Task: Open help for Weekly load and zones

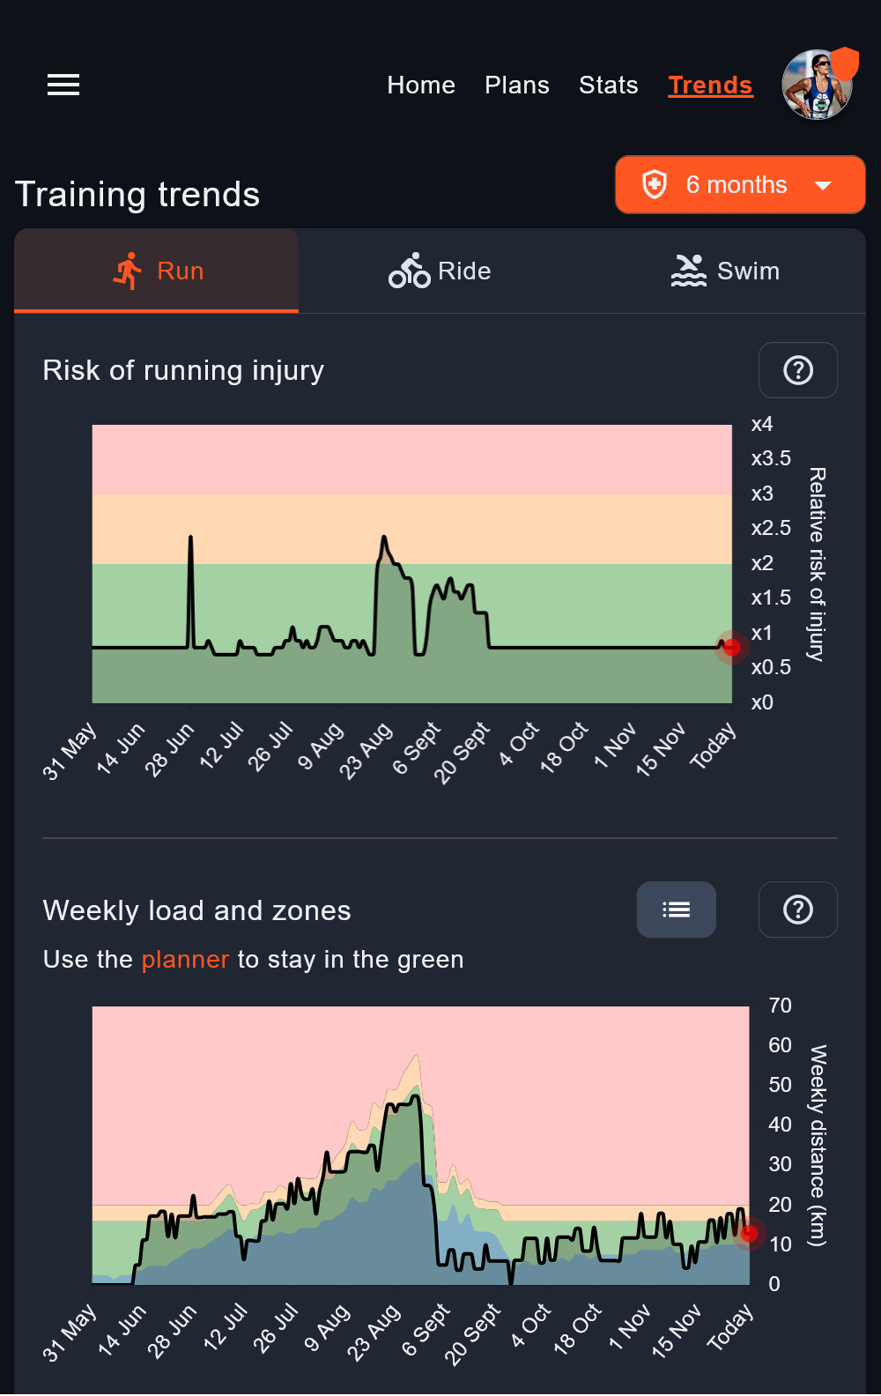Action: click(x=798, y=910)
